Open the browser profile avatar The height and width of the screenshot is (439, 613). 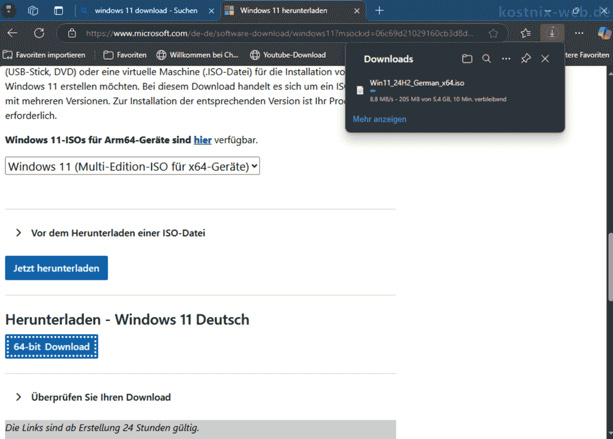click(x=8, y=10)
